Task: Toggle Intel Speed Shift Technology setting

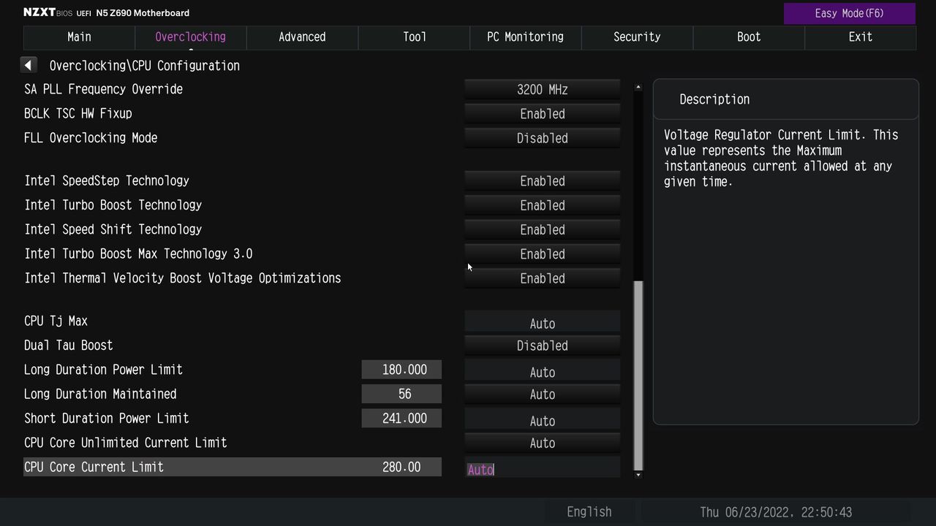Action: pyautogui.click(x=543, y=229)
